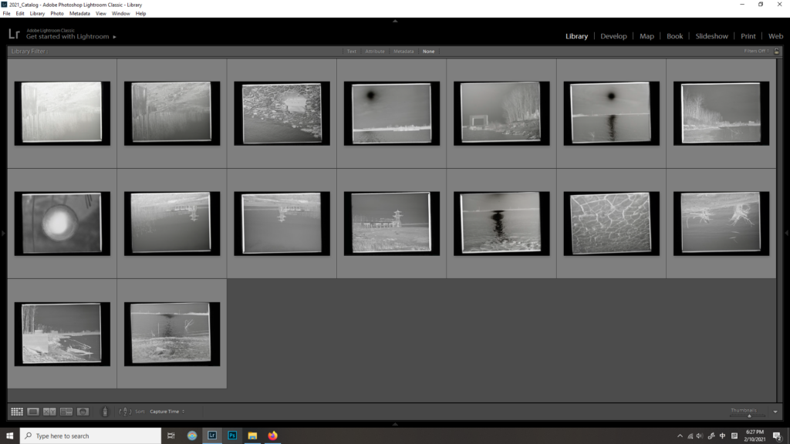The image size is (790, 444).
Task: Switch to the Map module
Action: click(x=647, y=36)
